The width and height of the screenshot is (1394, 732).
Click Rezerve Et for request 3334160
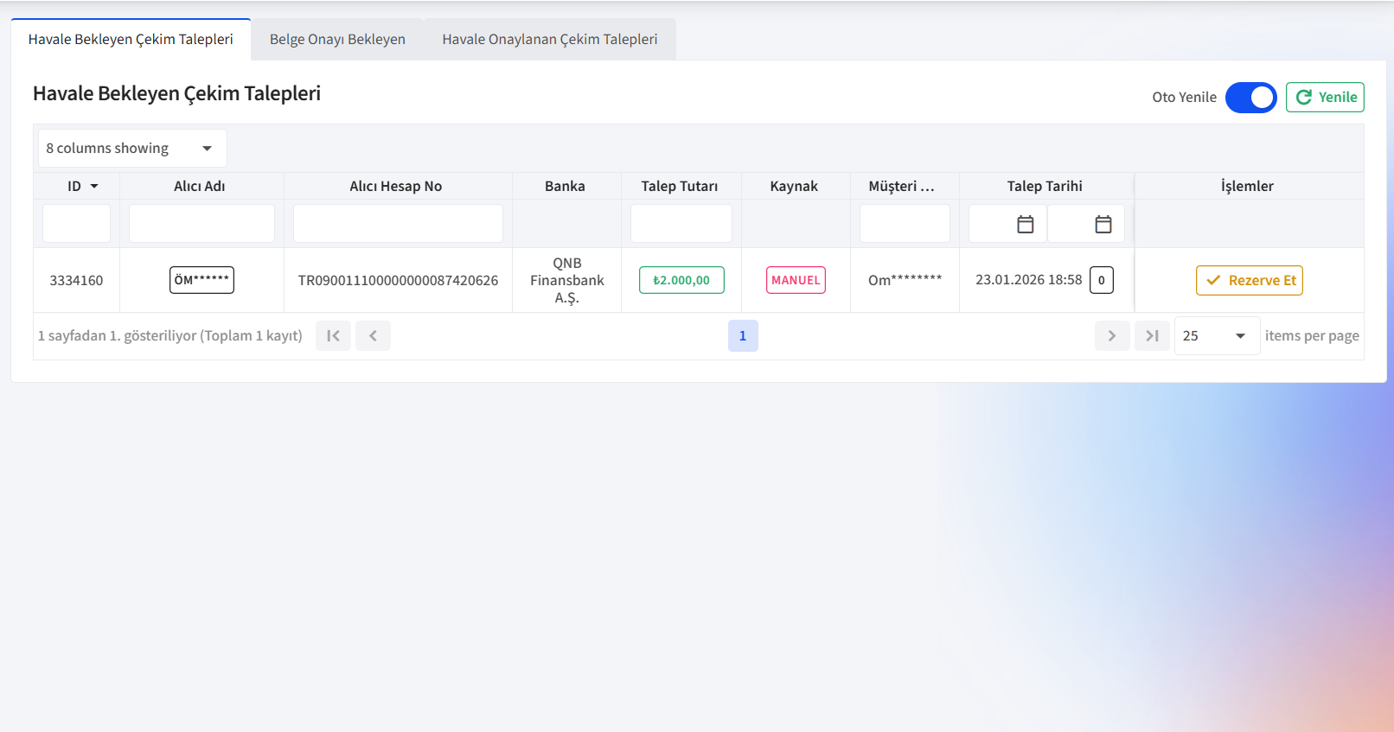tap(1250, 280)
